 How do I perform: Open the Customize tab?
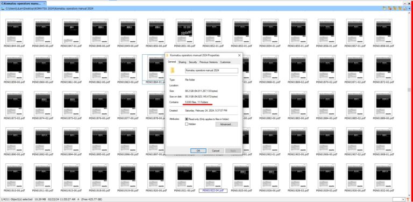coord(225,62)
